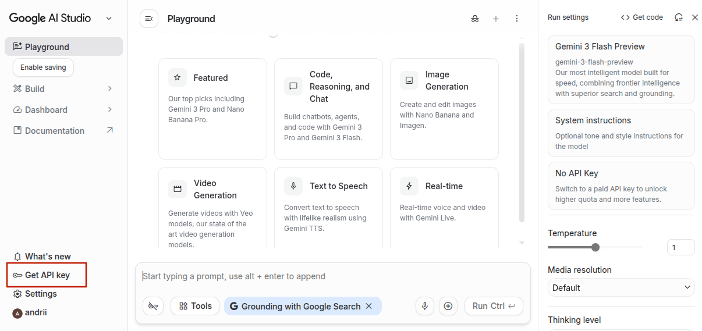Click the andrii account avatar

[17, 313]
